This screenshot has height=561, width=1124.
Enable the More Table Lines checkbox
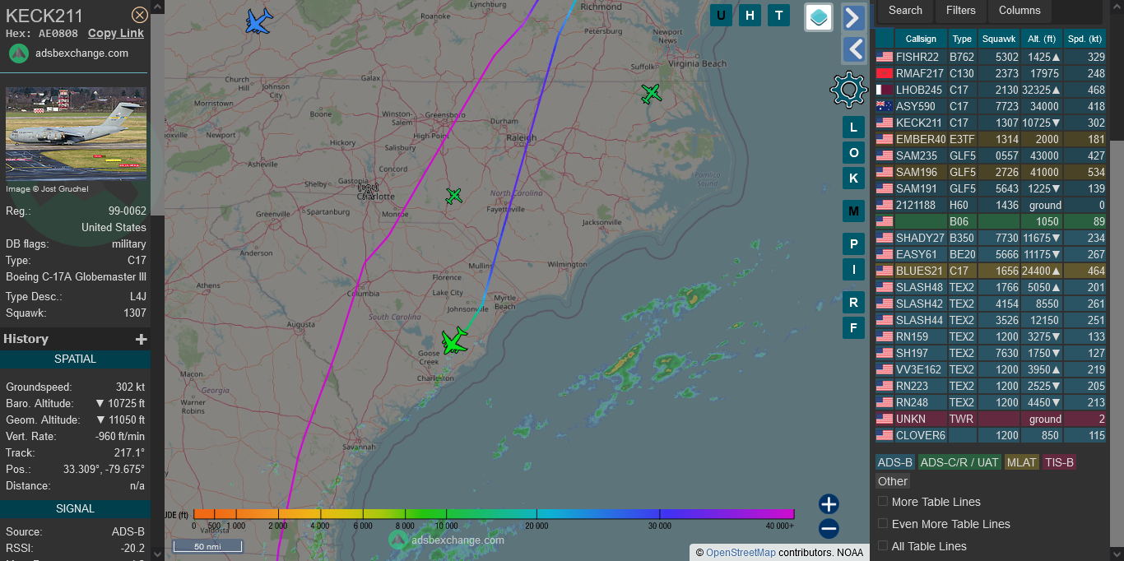pyautogui.click(x=883, y=502)
